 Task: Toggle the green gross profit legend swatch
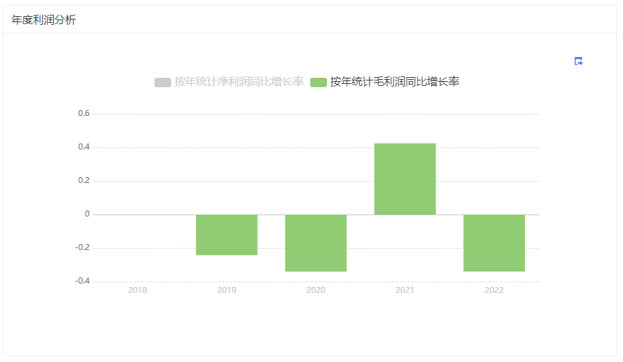pos(318,82)
